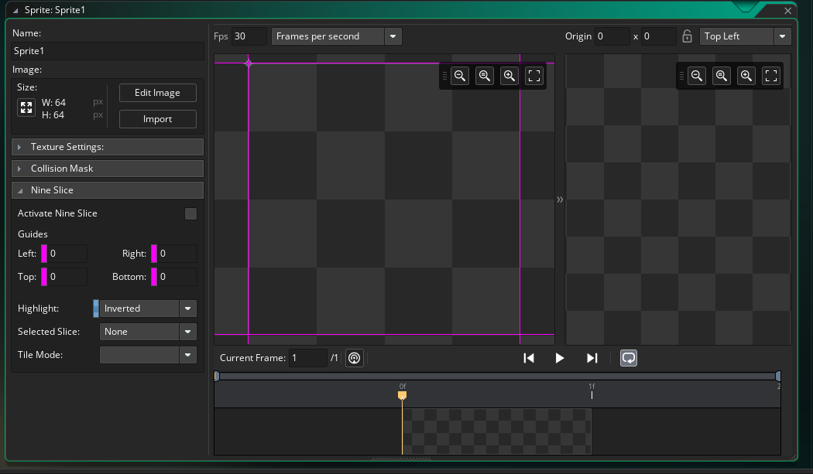Expand the Collision Mask section
This screenshot has width=813, height=474.
click(107, 168)
